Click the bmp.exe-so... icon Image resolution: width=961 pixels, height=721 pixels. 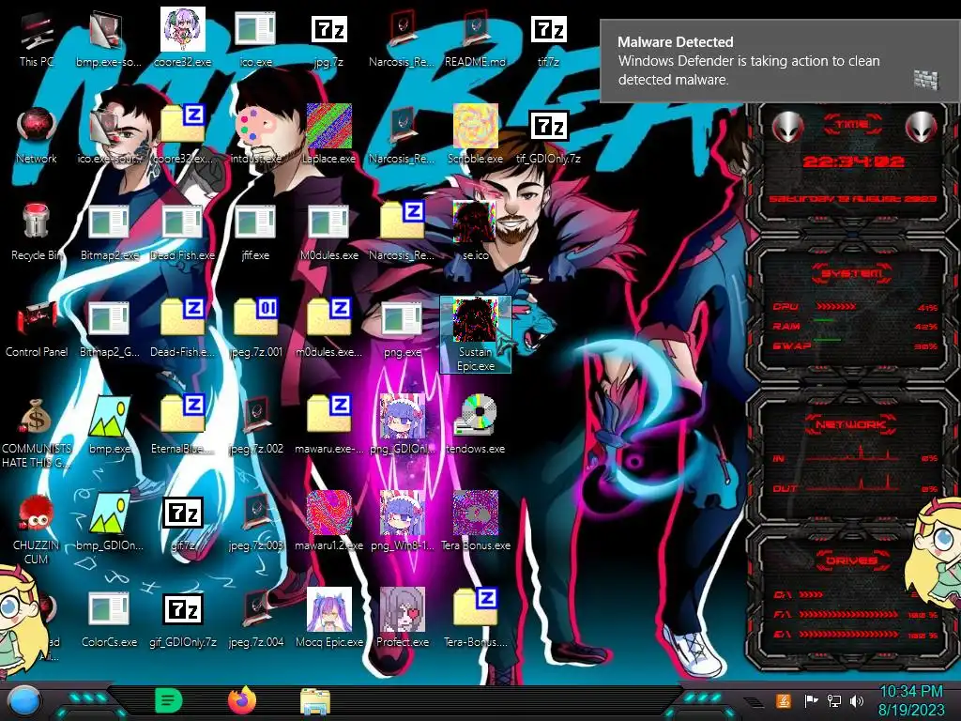[x=109, y=36]
